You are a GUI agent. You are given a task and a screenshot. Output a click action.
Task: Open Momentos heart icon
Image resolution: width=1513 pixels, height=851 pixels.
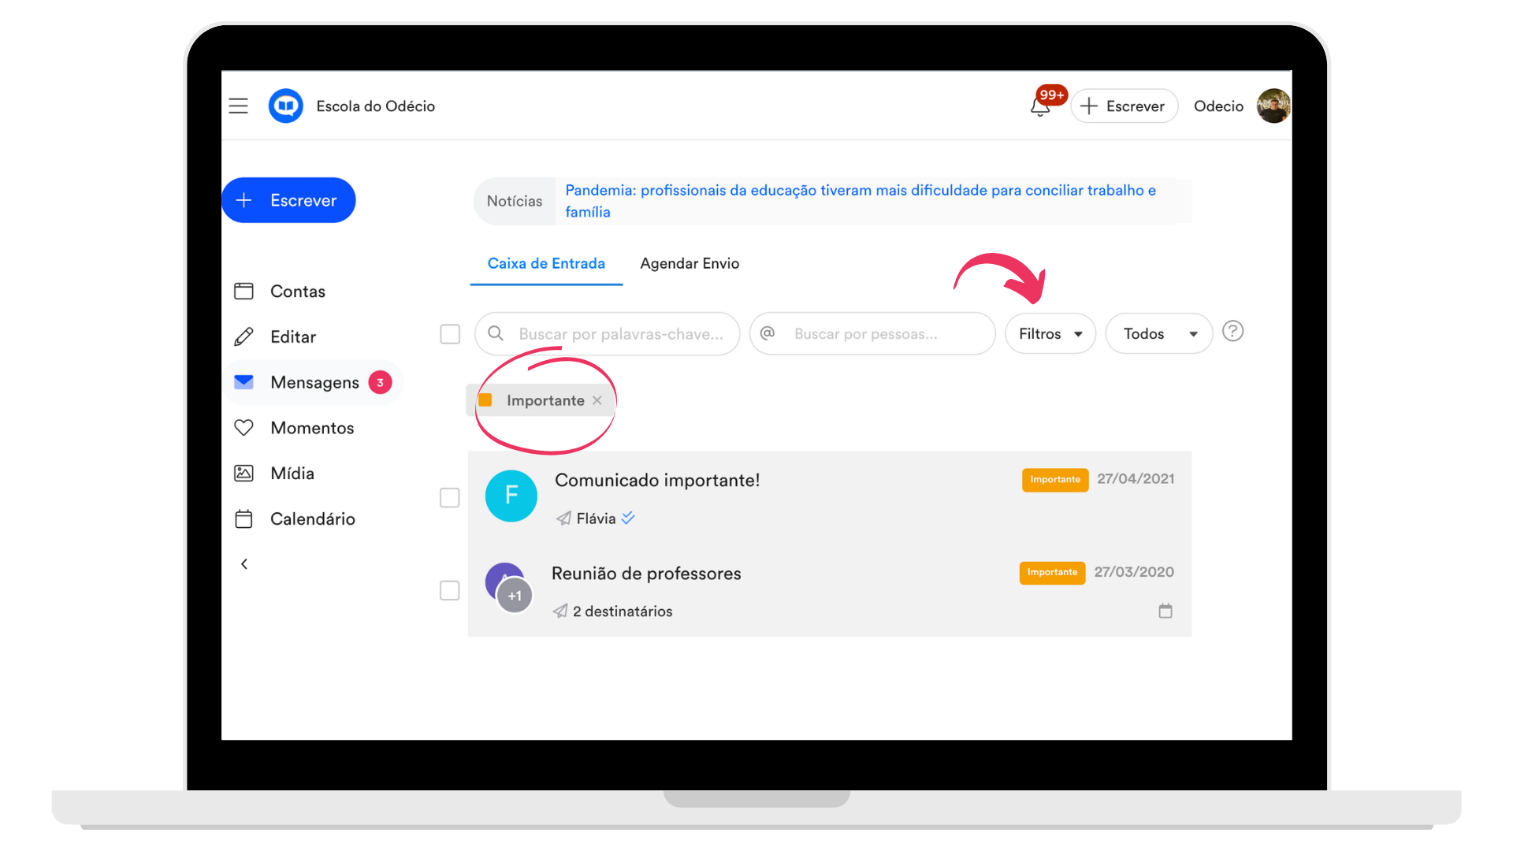point(244,428)
